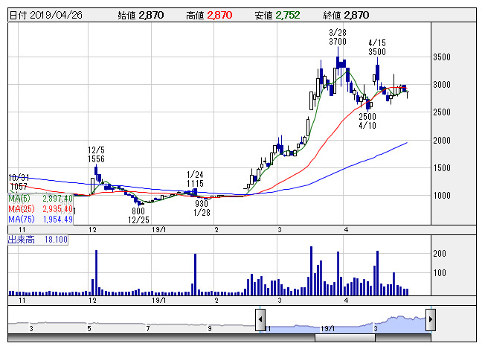Click the 930 1/28 low annotation
The width and height of the screenshot is (485, 349).
coord(202,208)
